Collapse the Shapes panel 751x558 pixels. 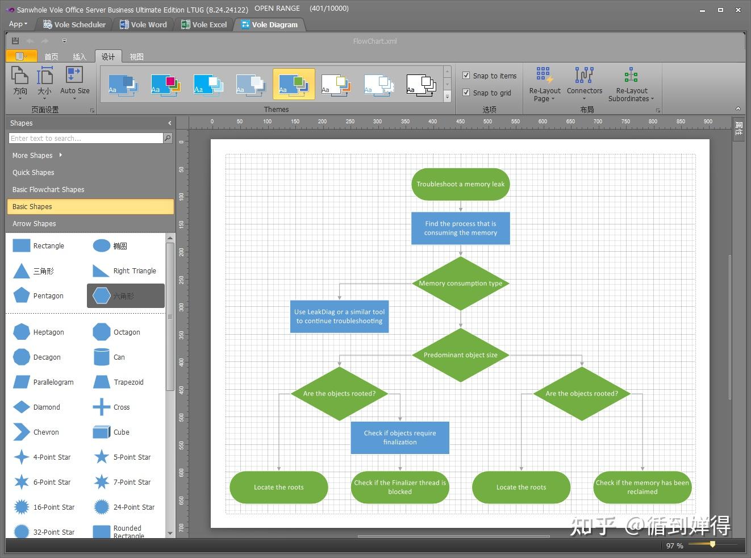[x=169, y=123]
